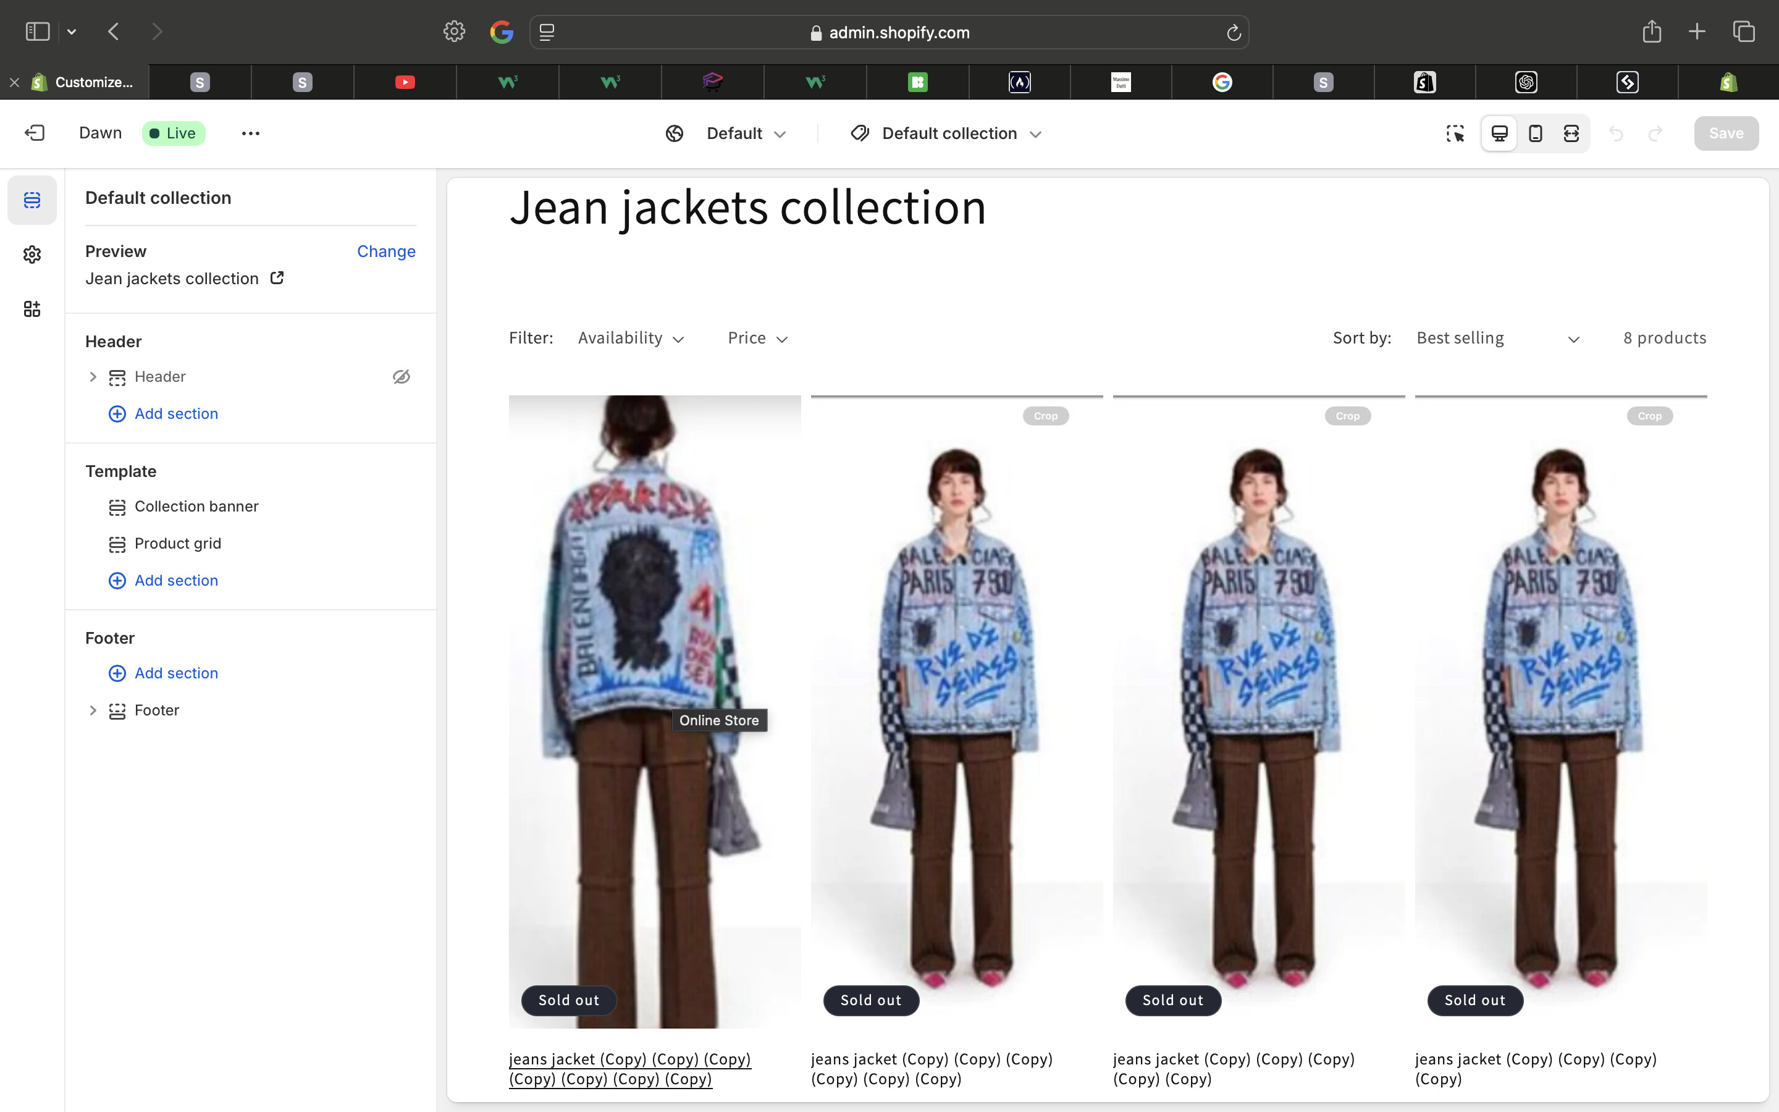Switch to the ChatGPT browser tab
Screen dimensions: 1779x1112
[x=1526, y=82]
